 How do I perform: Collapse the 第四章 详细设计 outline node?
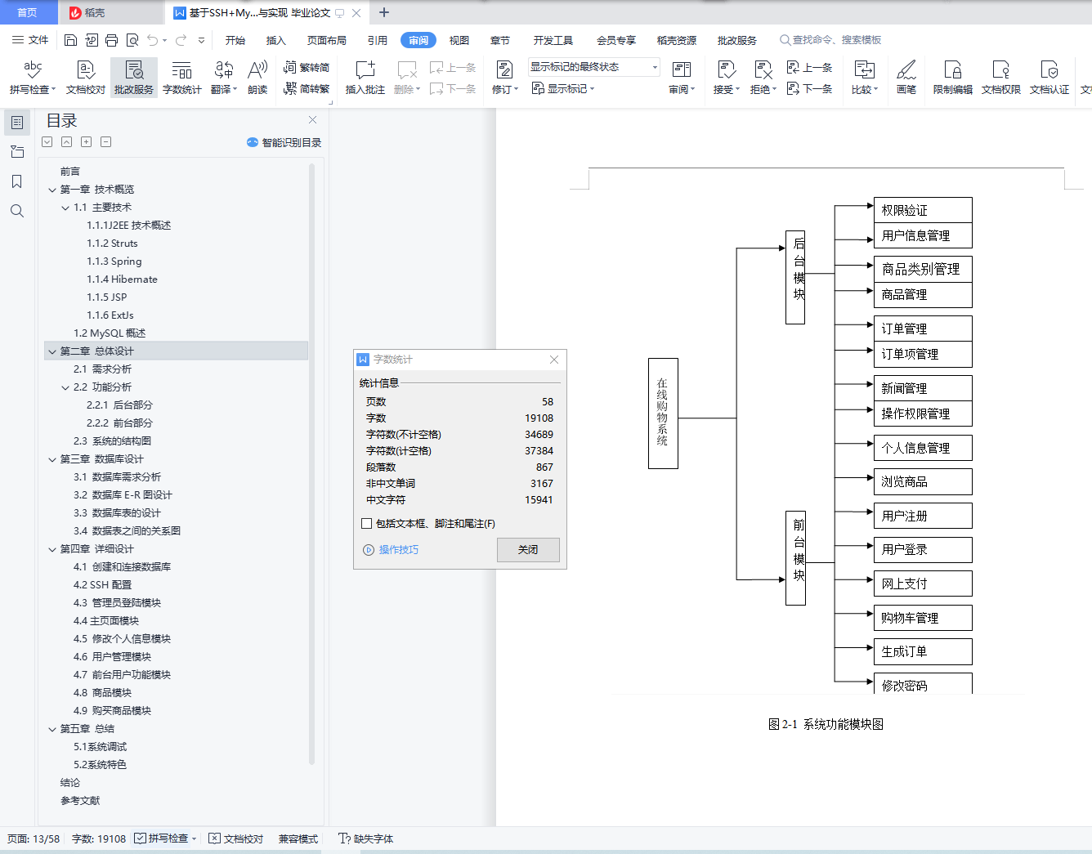click(52, 549)
